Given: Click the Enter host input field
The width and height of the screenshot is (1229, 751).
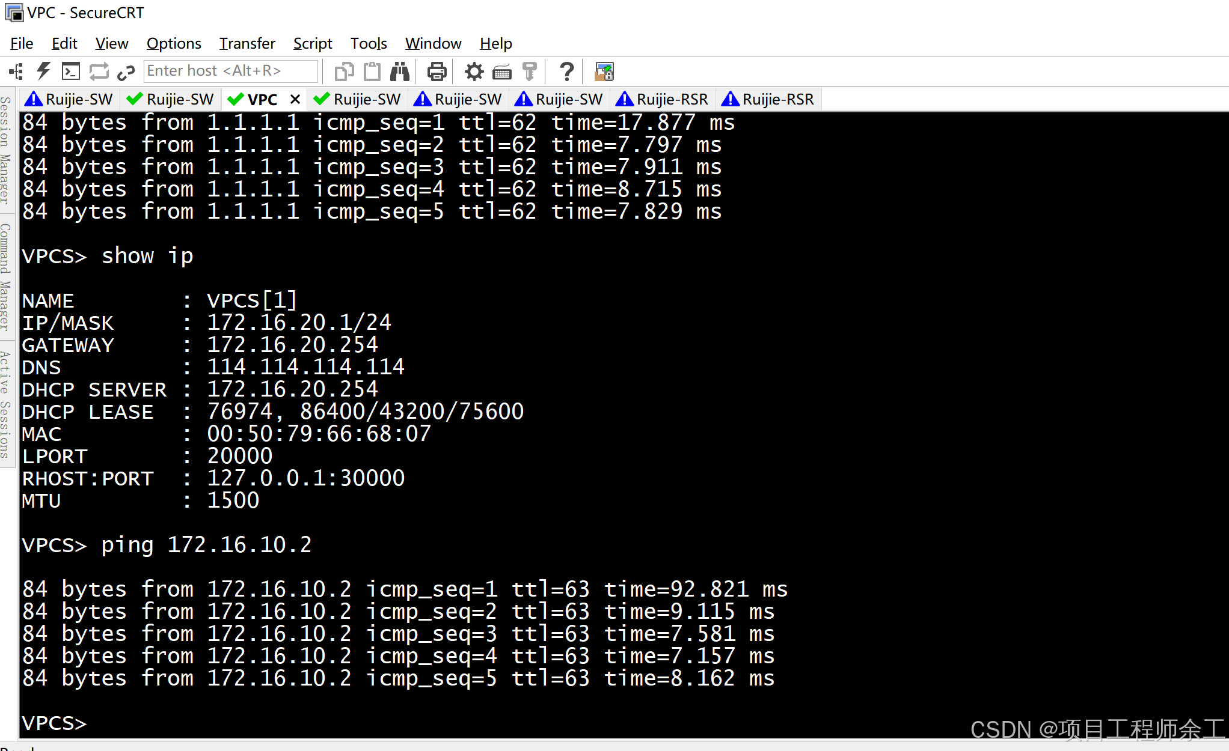Looking at the screenshot, I should pyautogui.click(x=230, y=71).
